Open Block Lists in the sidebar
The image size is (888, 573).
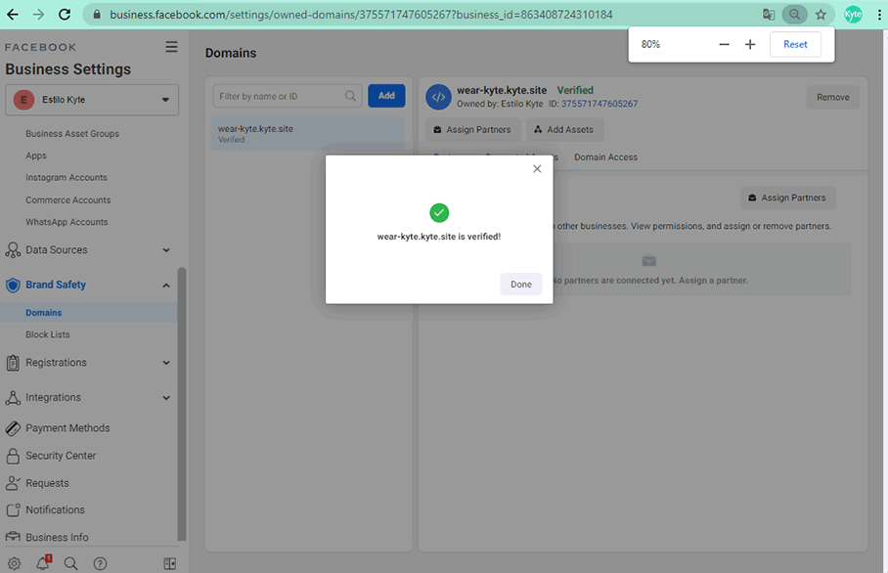click(x=48, y=334)
